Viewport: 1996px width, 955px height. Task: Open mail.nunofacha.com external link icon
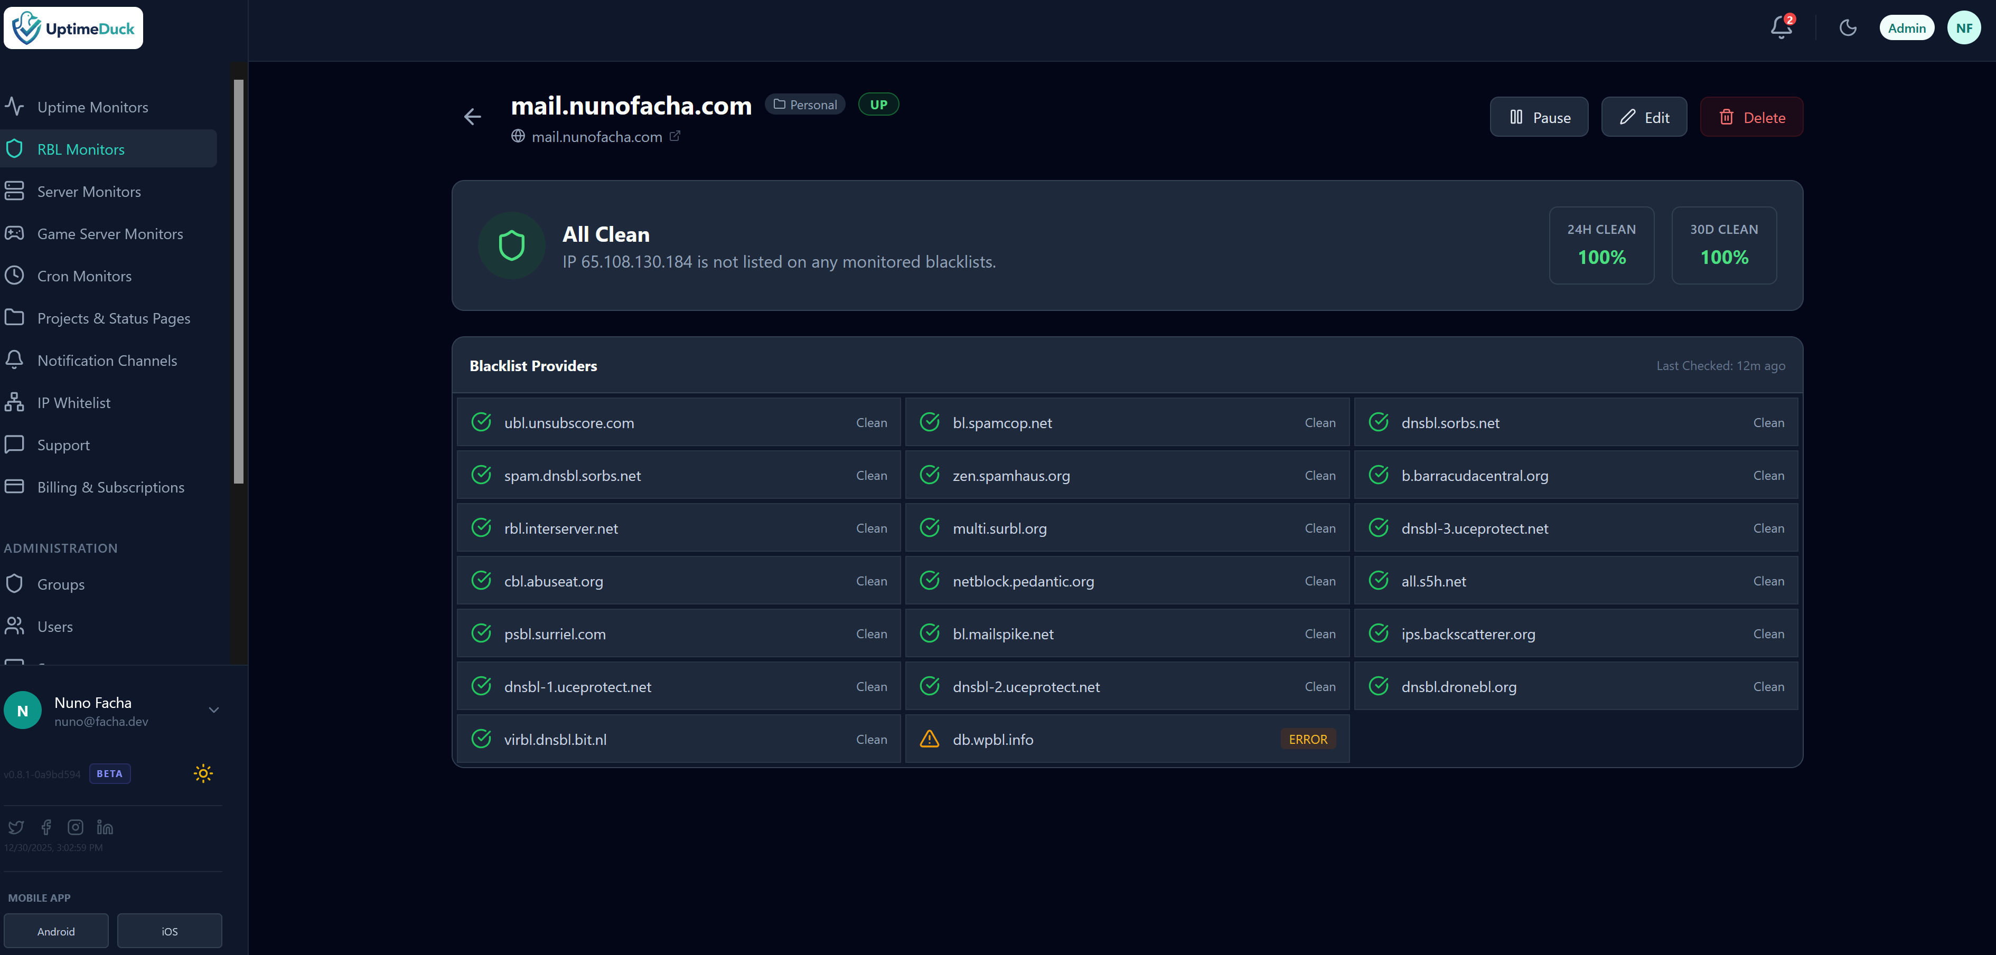click(x=675, y=136)
